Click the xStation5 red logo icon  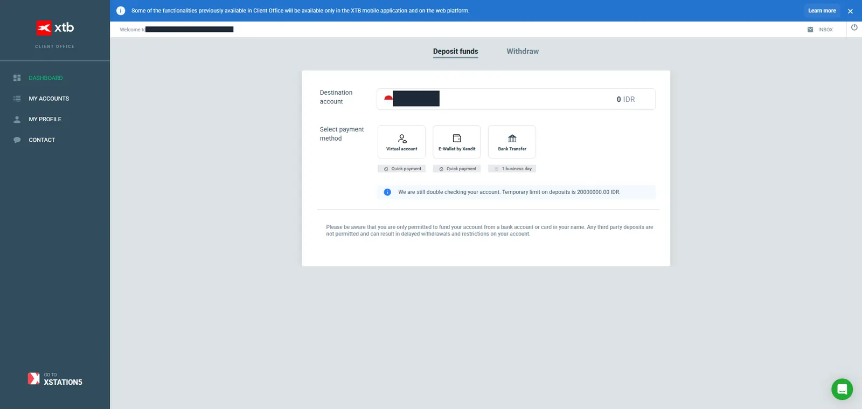[33, 379]
